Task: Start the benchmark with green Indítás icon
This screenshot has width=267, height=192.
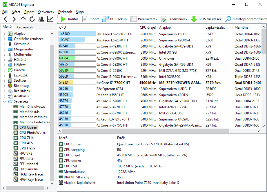Action: pos(63,19)
